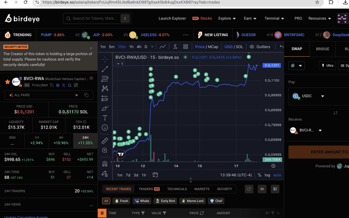Toggle Outliers visibility on chart
The width and height of the screenshot is (349, 218).
pyautogui.click(x=260, y=47)
